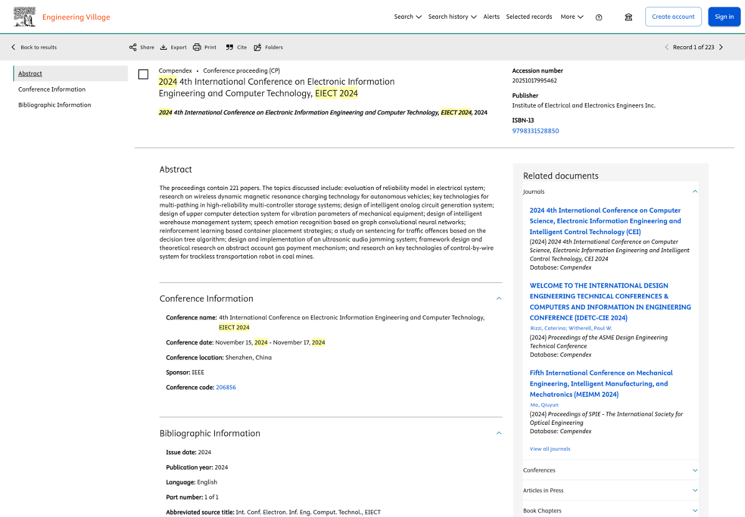This screenshot has height=517, width=745.
Task: Open Selected records in top navigation
Action: click(x=529, y=17)
